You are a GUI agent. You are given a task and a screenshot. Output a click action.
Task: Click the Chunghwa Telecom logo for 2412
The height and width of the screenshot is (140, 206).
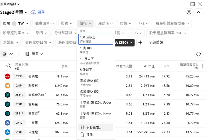pos(8,123)
